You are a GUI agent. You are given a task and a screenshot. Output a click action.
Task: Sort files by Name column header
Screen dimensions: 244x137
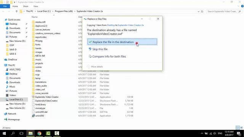[x=34, y=17]
